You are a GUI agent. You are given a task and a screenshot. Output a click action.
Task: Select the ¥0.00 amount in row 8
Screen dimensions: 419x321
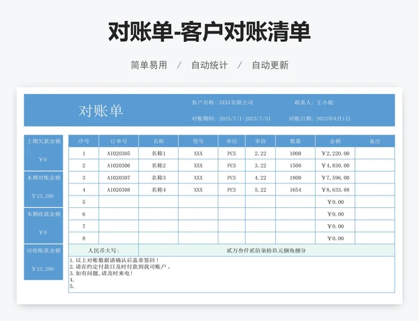(335, 239)
